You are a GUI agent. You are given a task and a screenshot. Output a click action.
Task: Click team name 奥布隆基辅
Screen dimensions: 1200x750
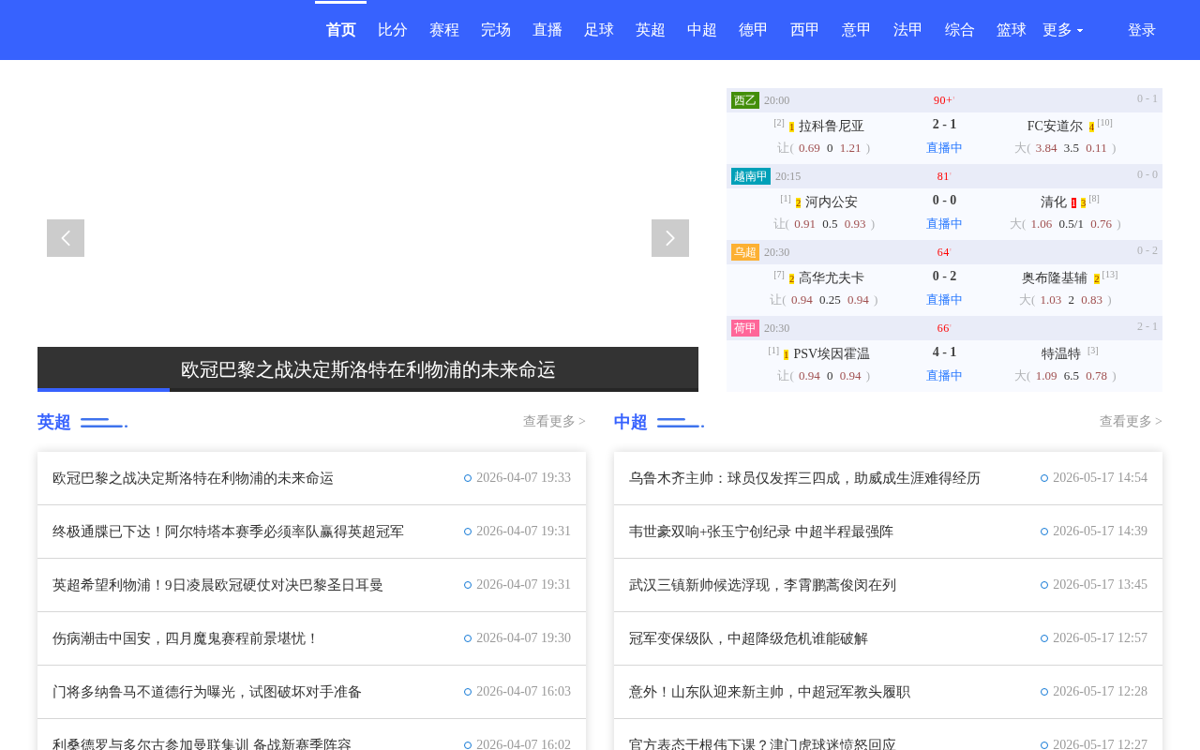point(1055,278)
